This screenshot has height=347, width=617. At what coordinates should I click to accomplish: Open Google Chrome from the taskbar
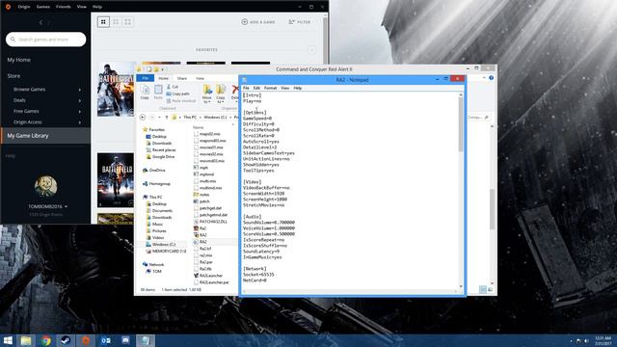[x=46, y=340]
